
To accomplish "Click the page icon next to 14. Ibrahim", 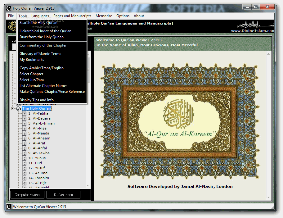I will (x=25, y=178).
